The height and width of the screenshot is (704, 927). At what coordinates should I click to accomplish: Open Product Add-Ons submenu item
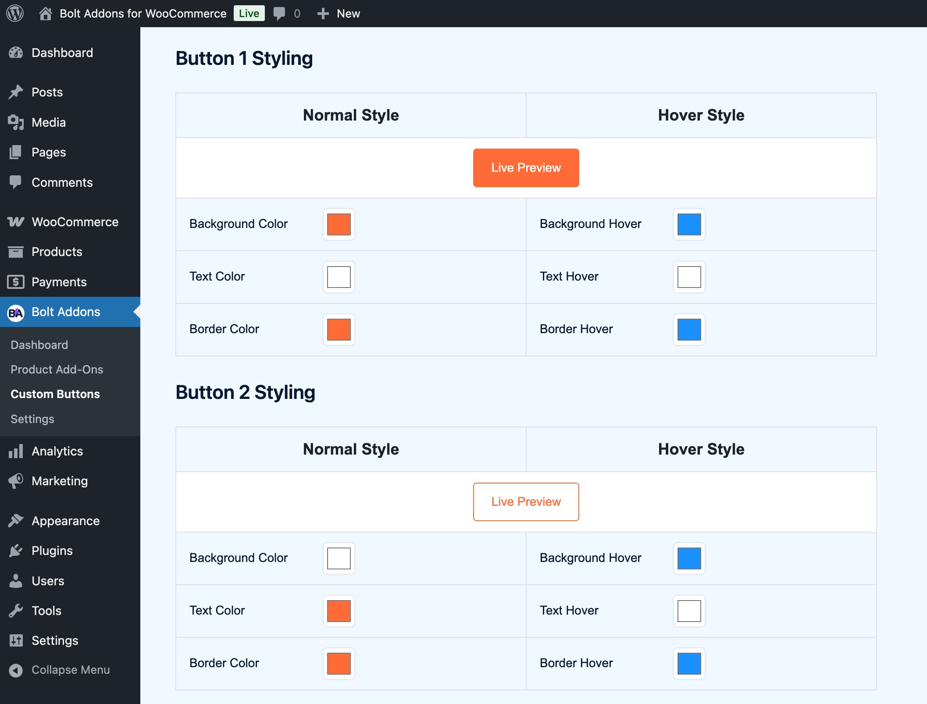pyautogui.click(x=57, y=370)
